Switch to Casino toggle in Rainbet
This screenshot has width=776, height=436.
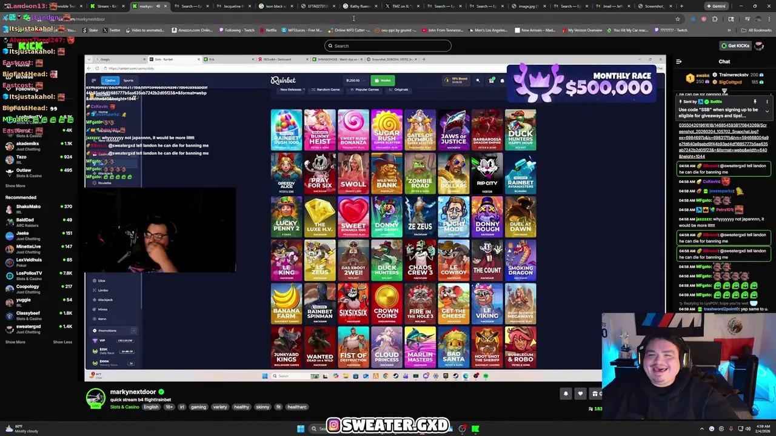(x=110, y=81)
